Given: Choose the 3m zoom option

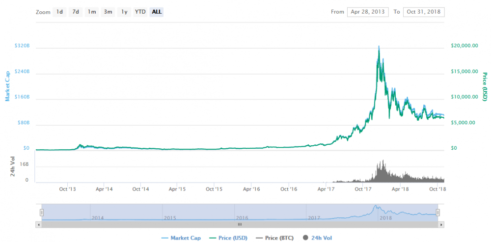Looking at the screenshot, I should 108,12.
